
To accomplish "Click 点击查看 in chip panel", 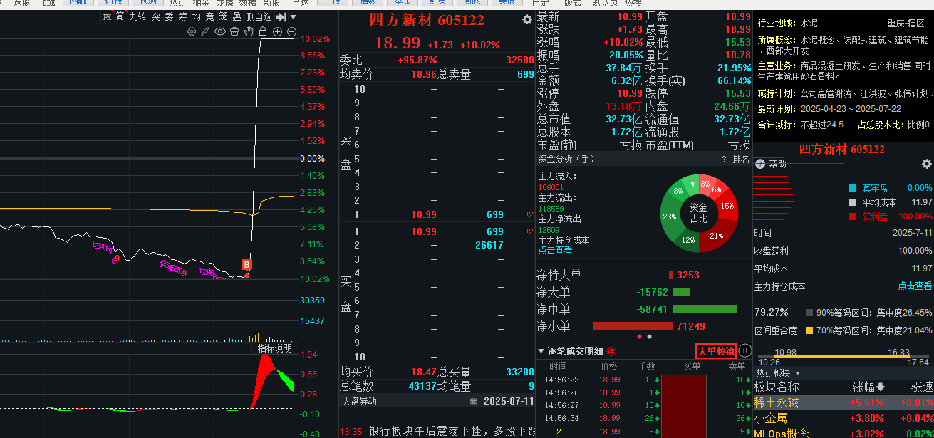I will coord(915,286).
